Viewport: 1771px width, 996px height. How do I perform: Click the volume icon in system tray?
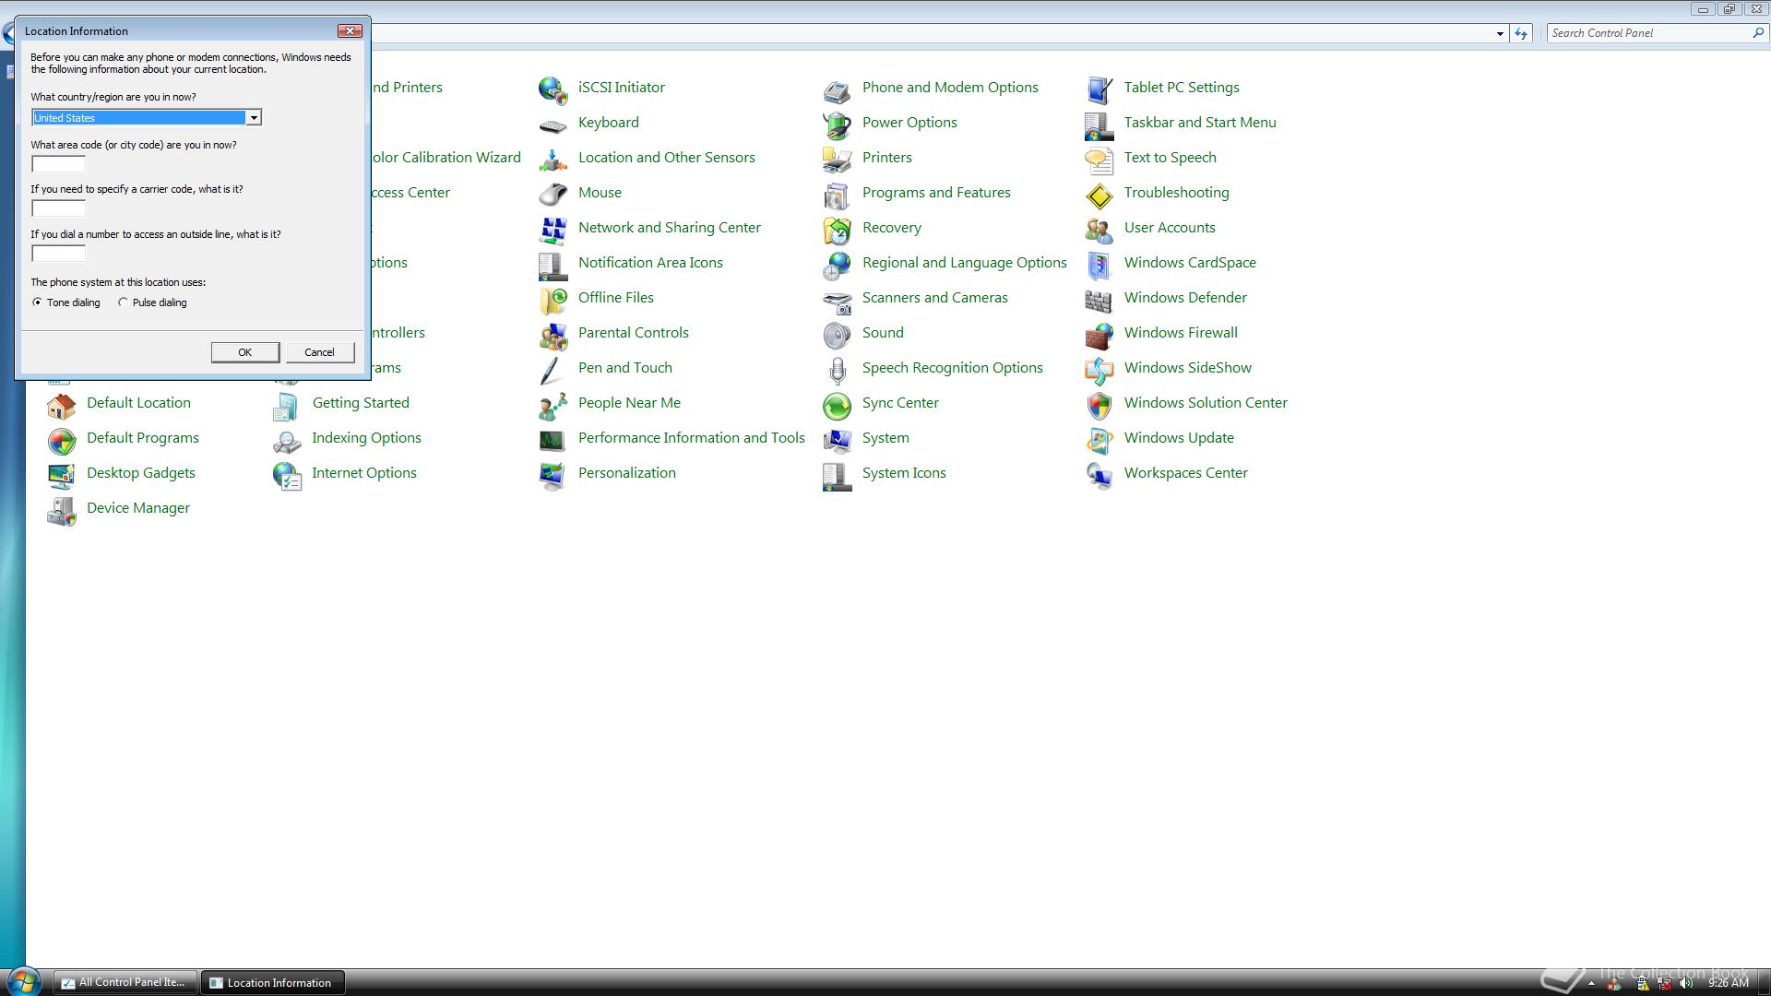click(1687, 983)
